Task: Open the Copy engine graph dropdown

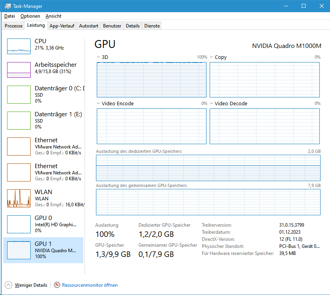Action: point(212,57)
